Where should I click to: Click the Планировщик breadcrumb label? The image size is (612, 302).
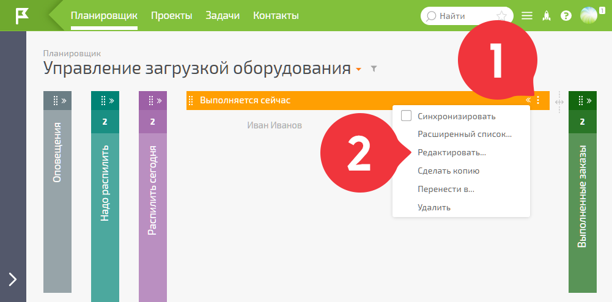[x=72, y=53]
